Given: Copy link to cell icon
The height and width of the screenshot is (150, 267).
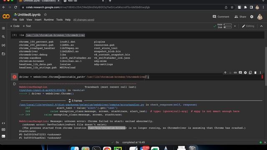Looking at the screenshot, I should 235,72.
